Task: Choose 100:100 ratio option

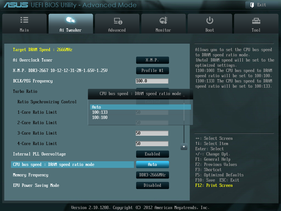Action: (100, 118)
